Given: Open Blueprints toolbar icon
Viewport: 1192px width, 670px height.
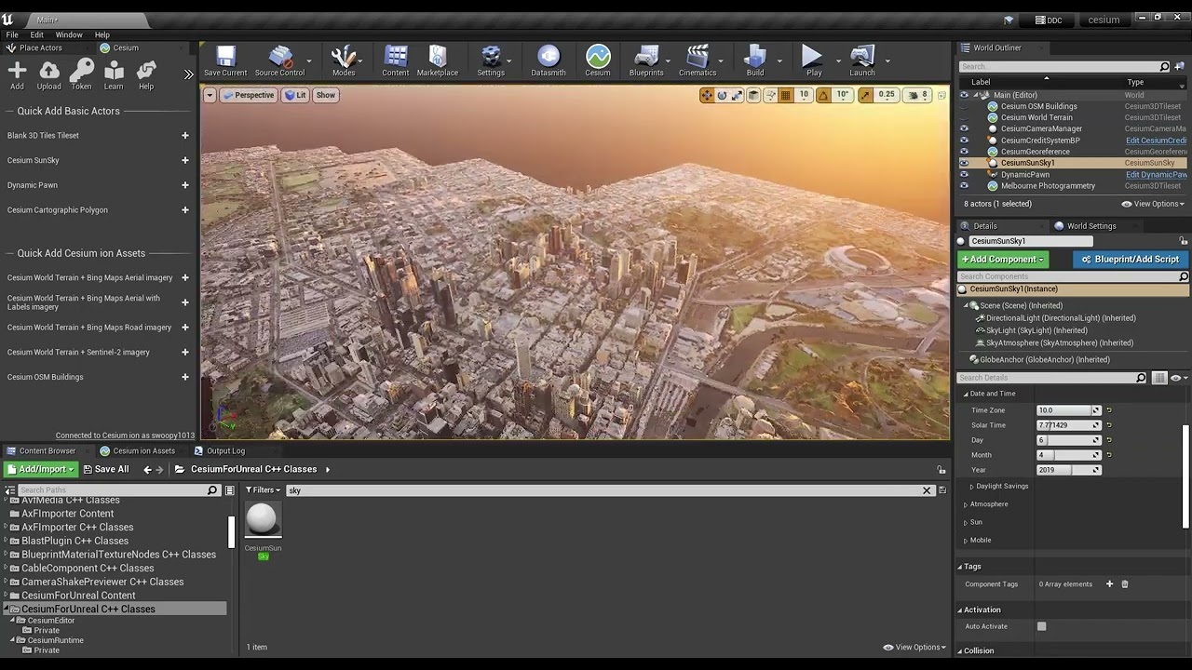Looking at the screenshot, I should click(x=646, y=60).
